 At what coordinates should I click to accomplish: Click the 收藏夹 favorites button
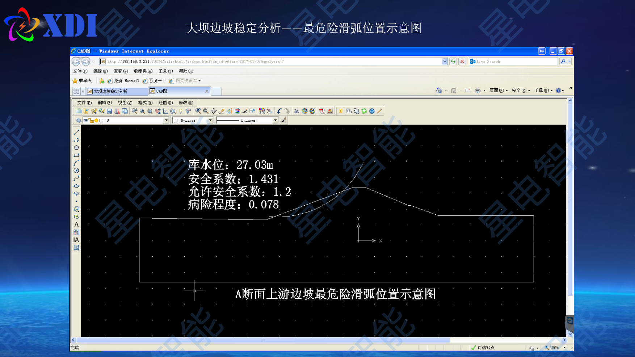tap(82, 81)
